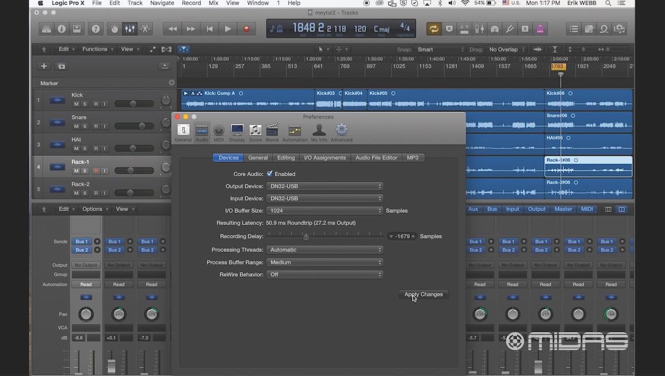Image resolution: width=665 pixels, height=376 pixels.
Task: Toggle the yellow Cycle mode button
Action: point(433,29)
